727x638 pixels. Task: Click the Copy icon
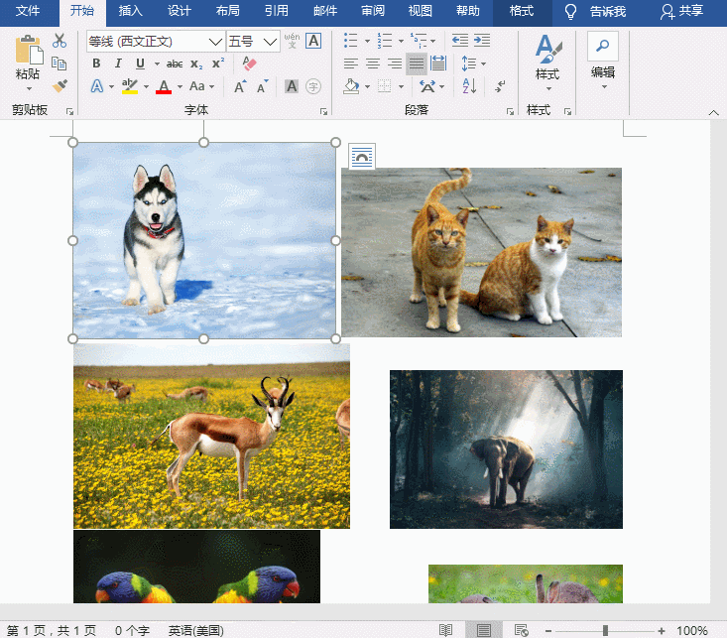(x=59, y=64)
